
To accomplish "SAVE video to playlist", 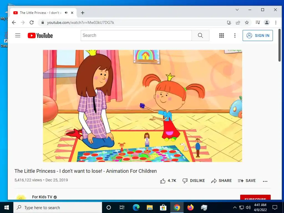I will point(247,181).
